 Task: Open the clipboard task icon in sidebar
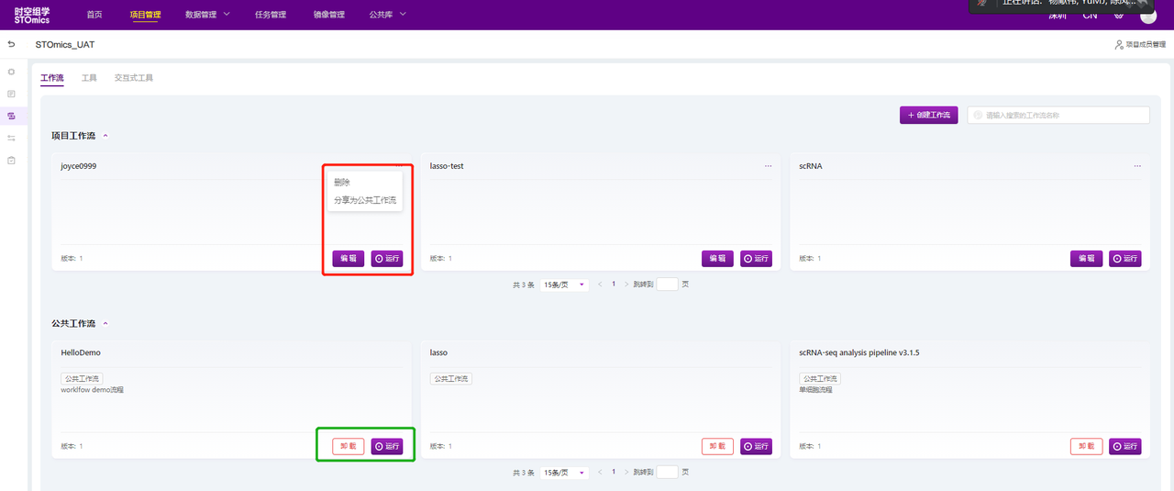(x=11, y=160)
